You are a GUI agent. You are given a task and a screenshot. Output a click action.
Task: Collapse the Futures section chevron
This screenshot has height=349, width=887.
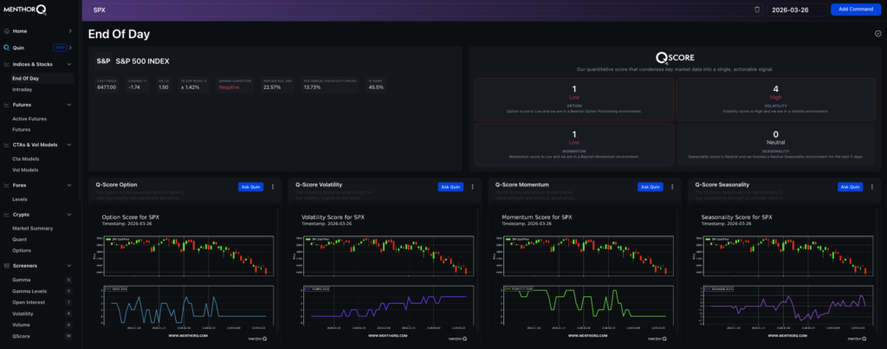click(69, 105)
